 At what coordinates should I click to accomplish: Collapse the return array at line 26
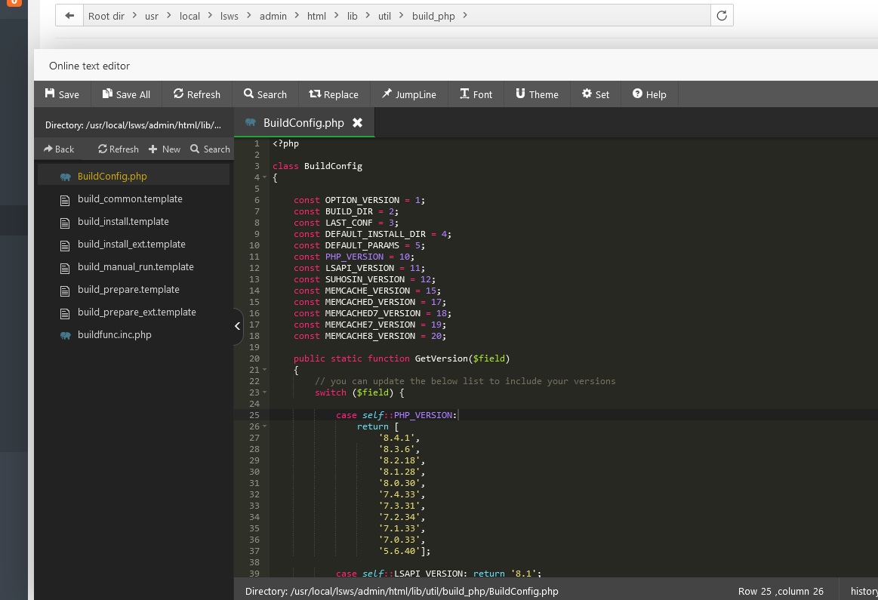(x=265, y=426)
